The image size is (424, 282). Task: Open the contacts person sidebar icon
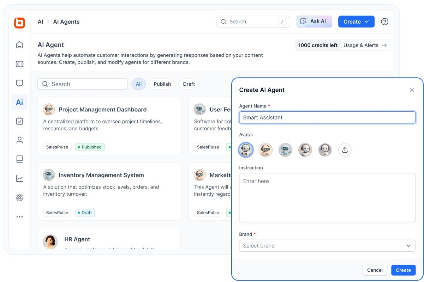[20, 140]
